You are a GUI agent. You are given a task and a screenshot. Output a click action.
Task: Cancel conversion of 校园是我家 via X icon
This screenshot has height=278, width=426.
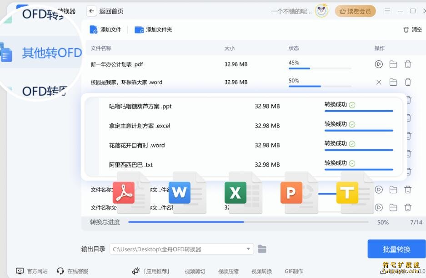[x=379, y=82]
